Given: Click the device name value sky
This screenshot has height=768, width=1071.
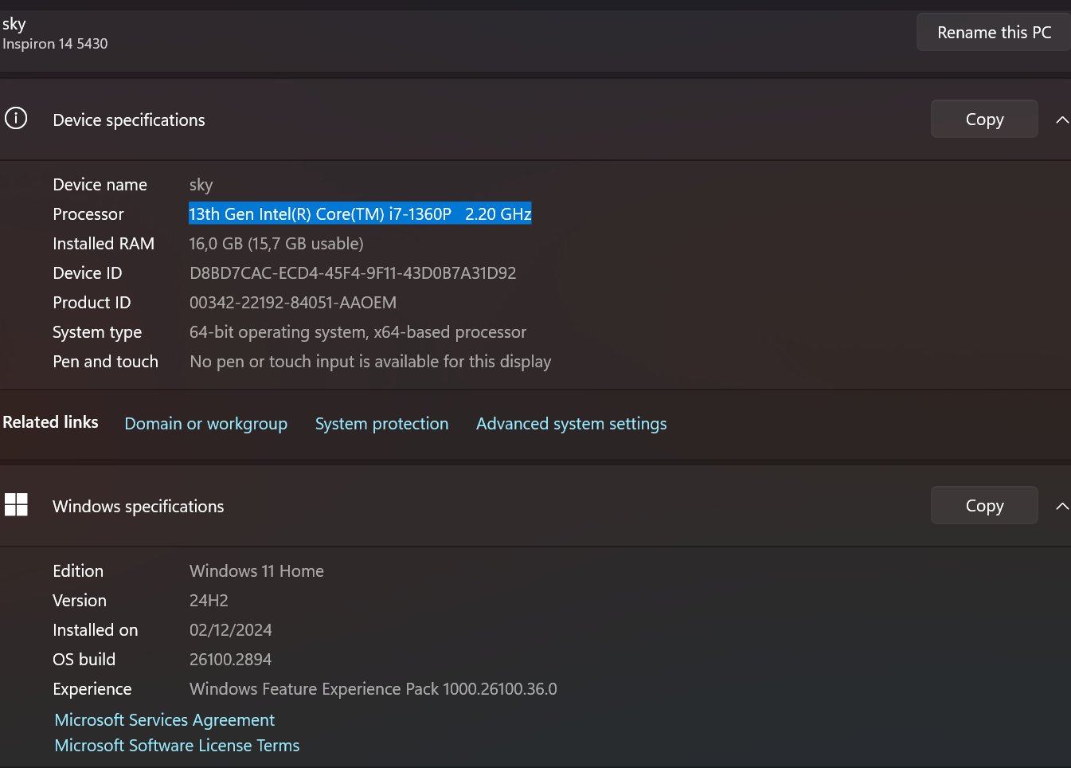Looking at the screenshot, I should coord(201,185).
